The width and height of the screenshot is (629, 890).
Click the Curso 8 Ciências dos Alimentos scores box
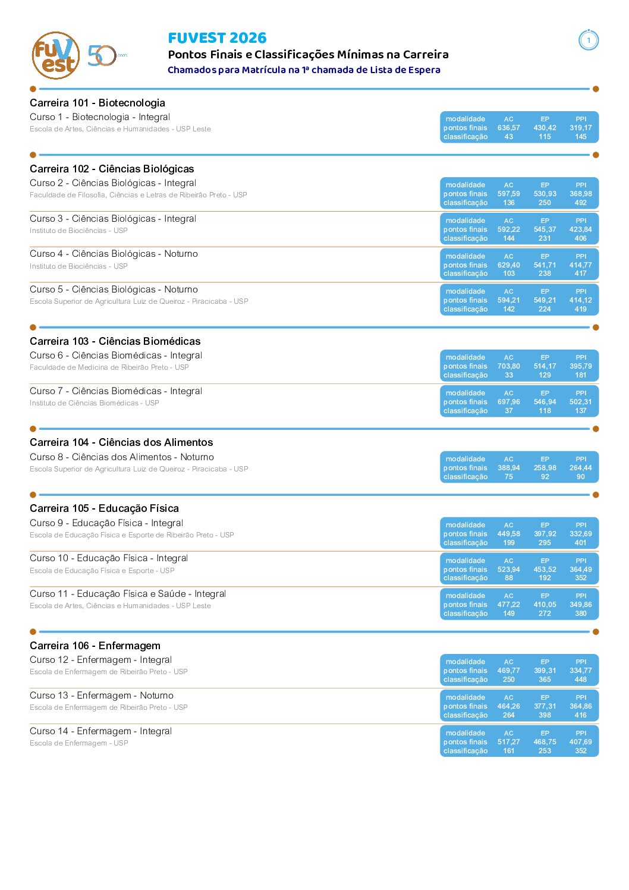(x=519, y=467)
